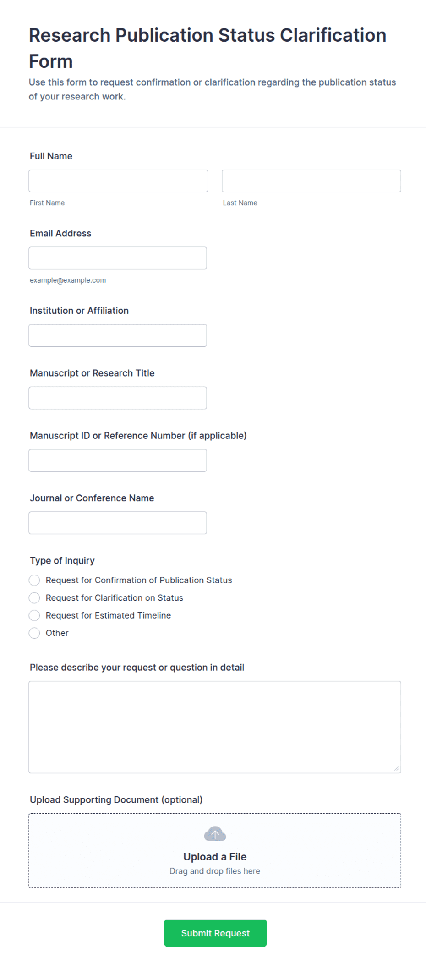The image size is (426, 969).
Task: Click into the Email Address field
Action: coord(118,258)
